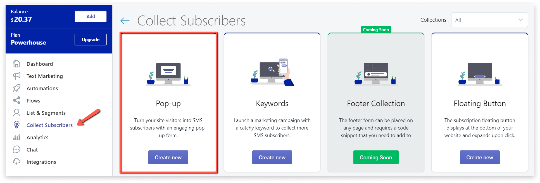Click the Floating Button monitor illustration
540x183 pixels.
[x=480, y=74]
